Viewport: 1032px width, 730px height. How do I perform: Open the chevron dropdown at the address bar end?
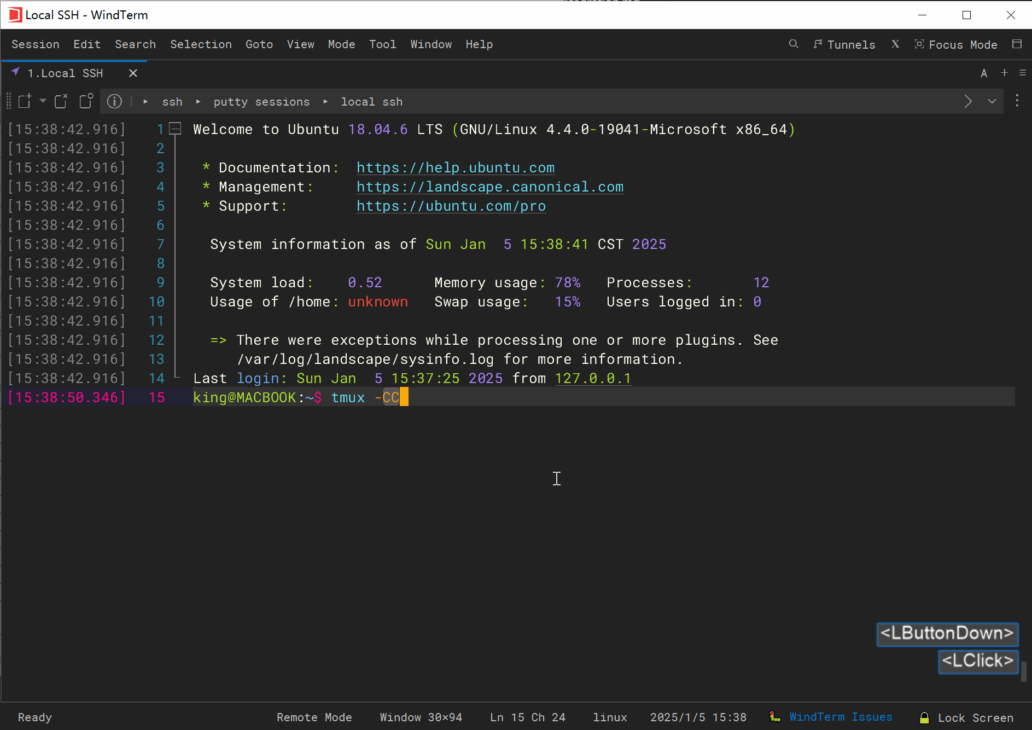(992, 101)
